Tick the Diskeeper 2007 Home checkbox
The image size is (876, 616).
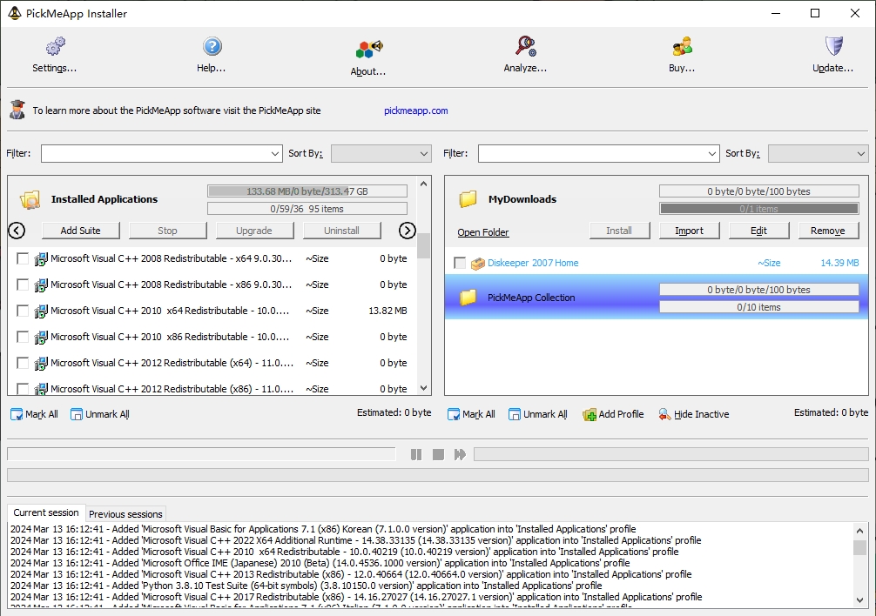460,263
